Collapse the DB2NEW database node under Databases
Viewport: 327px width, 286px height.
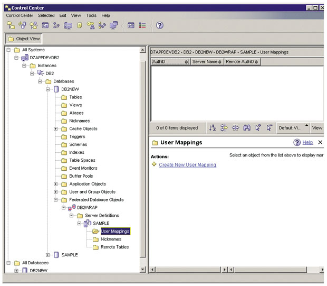click(x=48, y=89)
